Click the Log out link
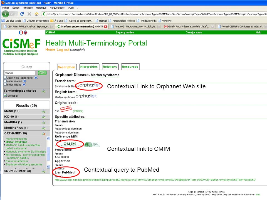 click(x=63, y=50)
